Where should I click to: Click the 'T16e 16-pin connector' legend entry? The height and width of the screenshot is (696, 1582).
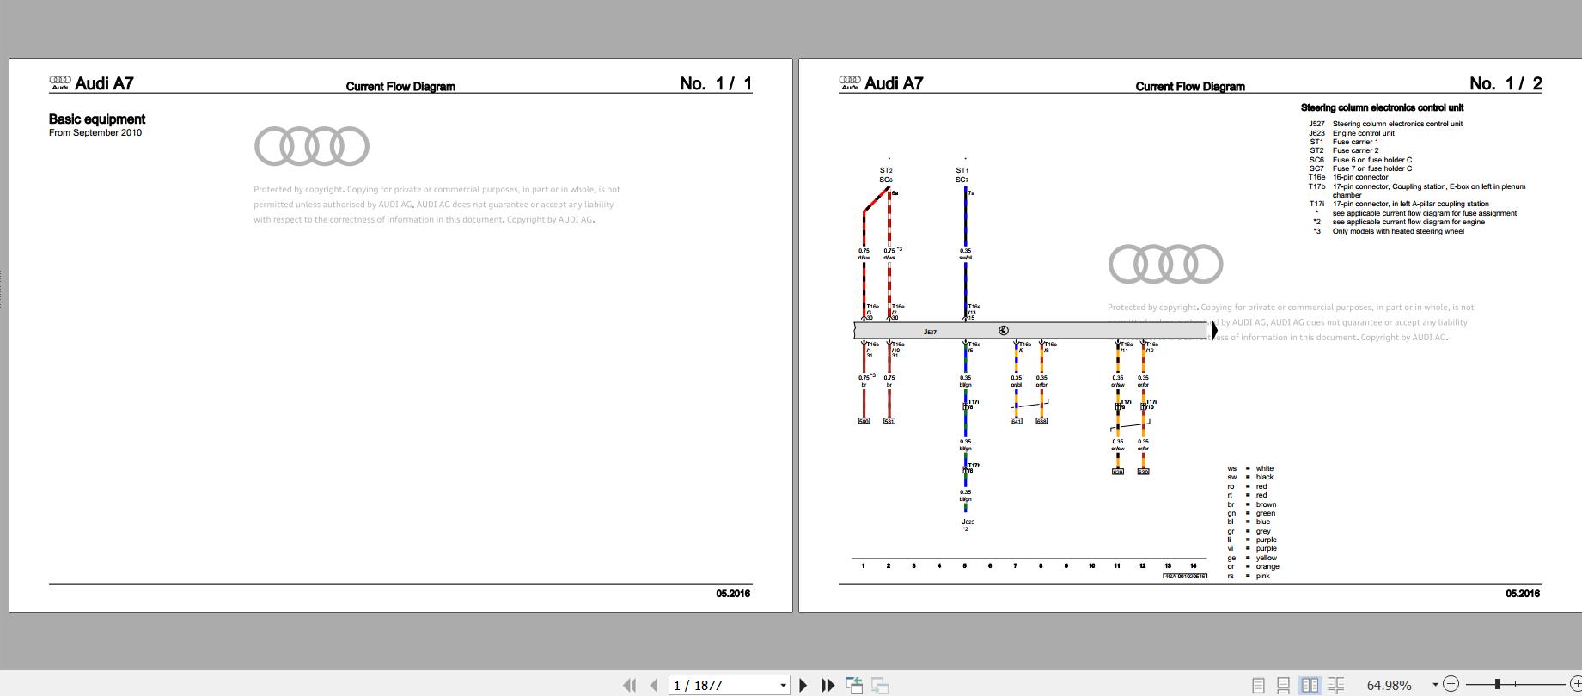1348,177
